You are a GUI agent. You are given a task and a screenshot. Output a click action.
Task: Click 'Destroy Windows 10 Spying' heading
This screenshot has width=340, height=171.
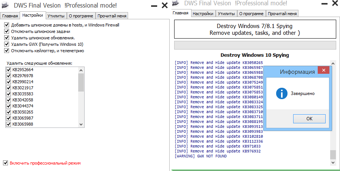pyautogui.click(x=255, y=55)
